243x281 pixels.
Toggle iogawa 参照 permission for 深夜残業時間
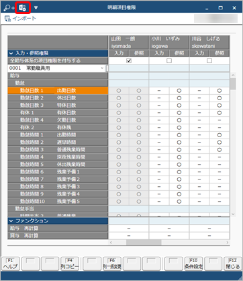click(179, 157)
